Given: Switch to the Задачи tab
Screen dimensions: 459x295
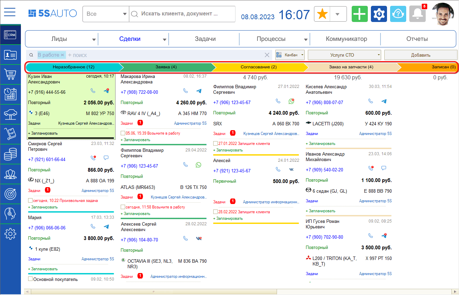Looking at the screenshot, I should (205, 39).
